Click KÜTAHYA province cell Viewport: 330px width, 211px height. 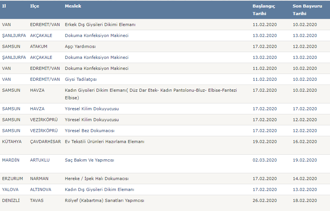(x=12, y=142)
